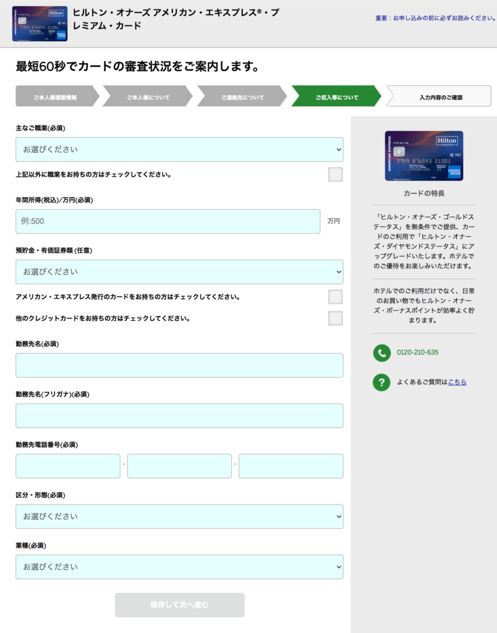
Task: Click the 年間所得(税込)/万円 label
Action: point(54,200)
